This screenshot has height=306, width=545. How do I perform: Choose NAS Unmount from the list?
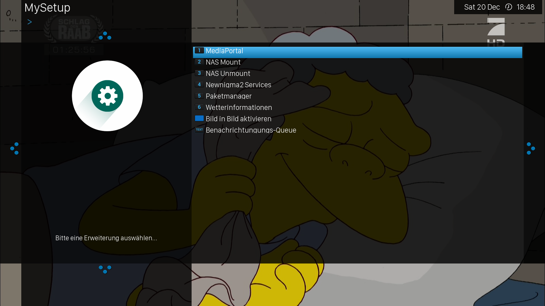228,74
